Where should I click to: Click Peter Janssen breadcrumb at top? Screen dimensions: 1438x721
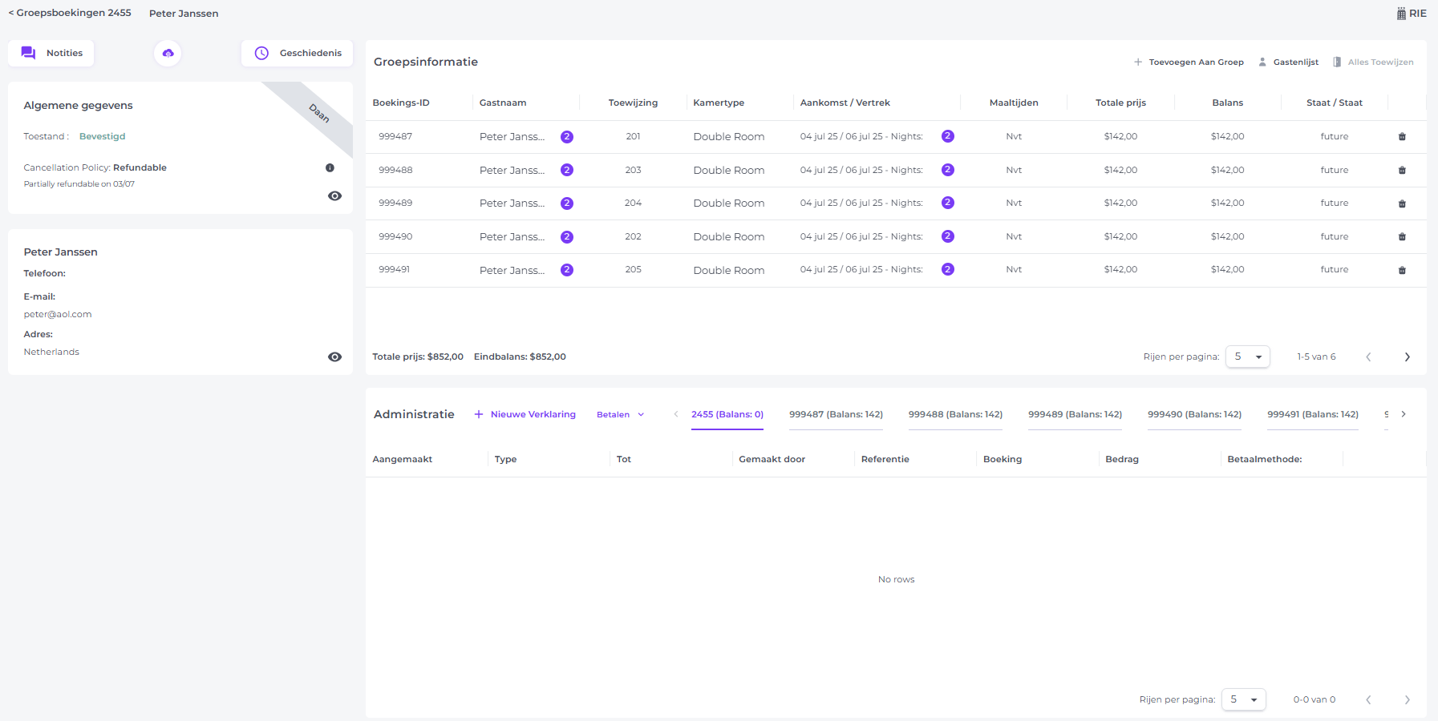pos(184,14)
